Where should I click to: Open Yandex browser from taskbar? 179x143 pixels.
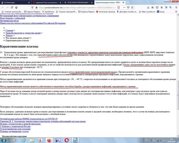[40, 140]
